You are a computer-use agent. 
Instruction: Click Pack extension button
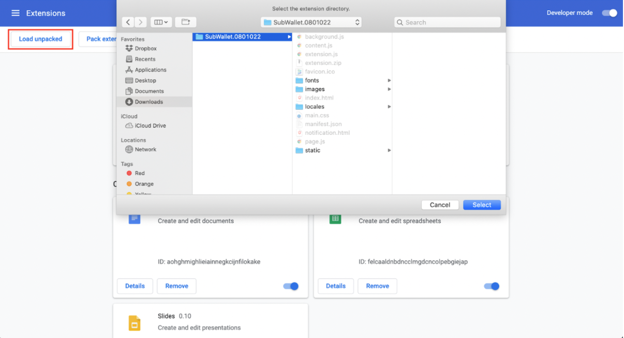pos(98,39)
